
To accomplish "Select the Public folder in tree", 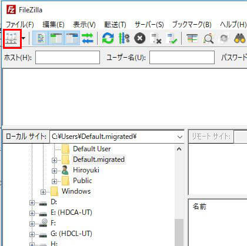I will pyautogui.click(x=82, y=181).
